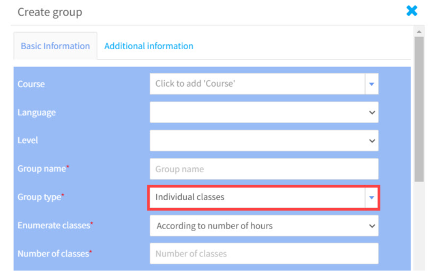This screenshot has height=274, width=436.
Task: Click the Create group dialog title
Action: pyautogui.click(x=50, y=12)
